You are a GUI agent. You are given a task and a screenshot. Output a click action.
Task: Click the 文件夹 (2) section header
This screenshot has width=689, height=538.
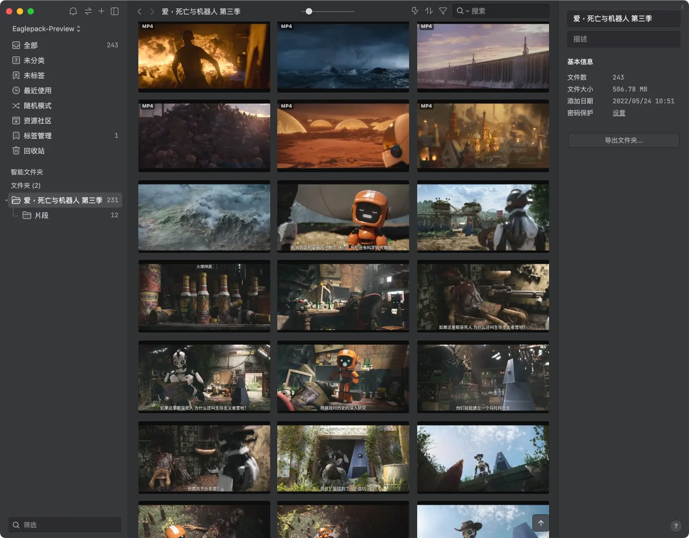click(26, 186)
